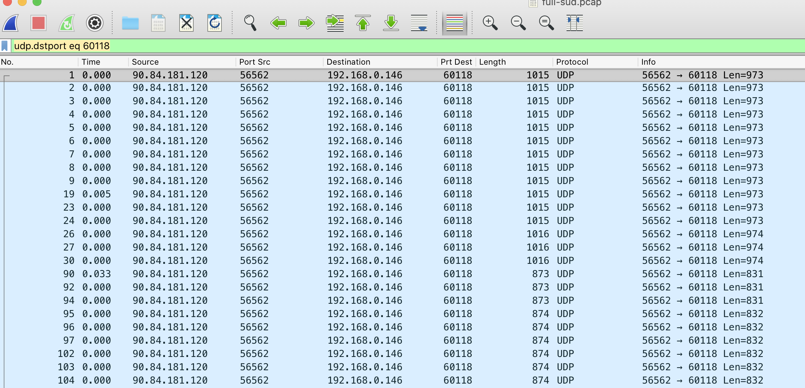Toggle packet list colorization
The width and height of the screenshot is (805, 388).
pyautogui.click(x=454, y=23)
